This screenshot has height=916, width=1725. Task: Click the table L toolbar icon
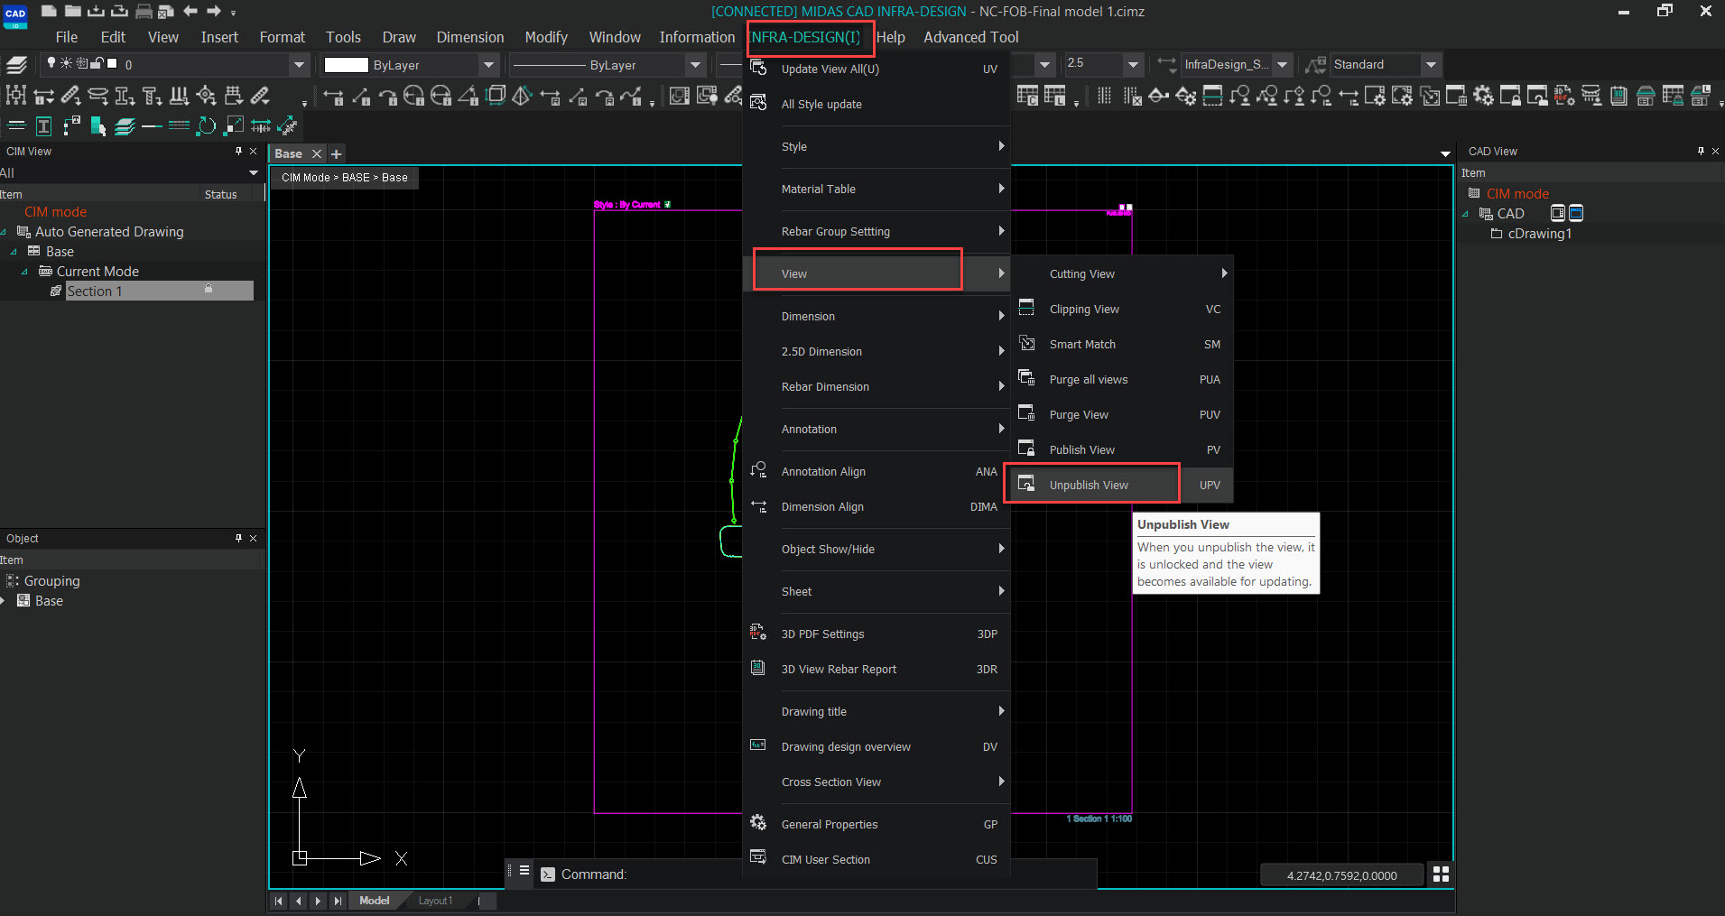coord(1054,96)
